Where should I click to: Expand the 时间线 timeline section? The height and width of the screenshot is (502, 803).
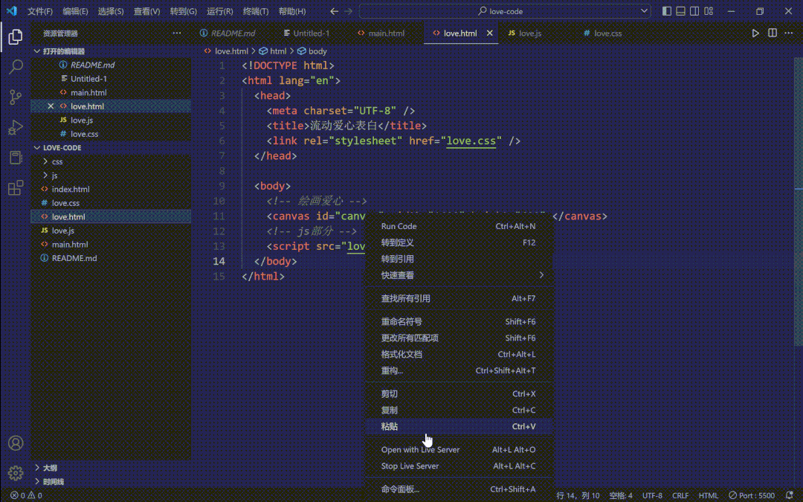coord(37,481)
